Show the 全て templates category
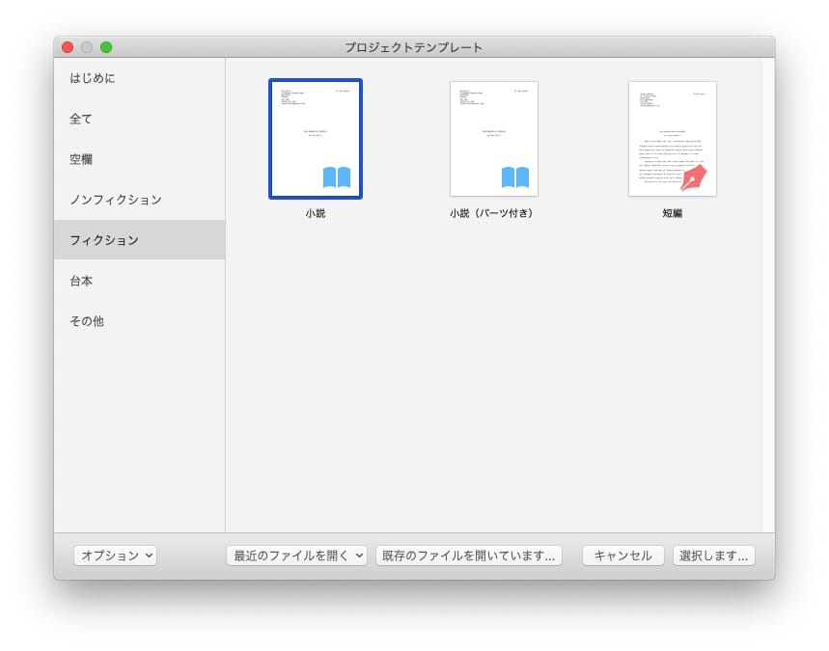The image size is (829, 651). pyautogui.click(x=140, y=119)
